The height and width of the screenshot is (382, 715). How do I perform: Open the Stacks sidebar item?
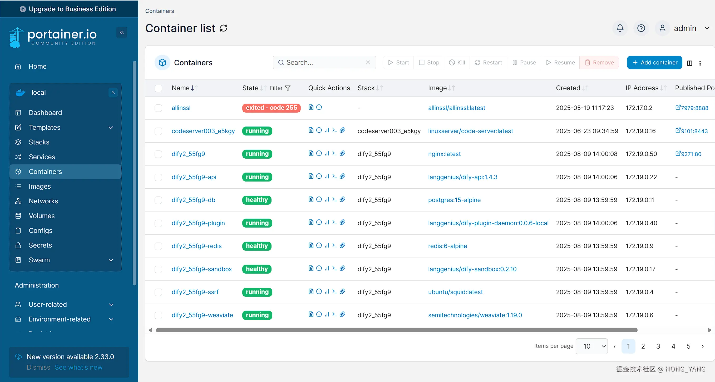pyautogui.click(x=39, y=142)
